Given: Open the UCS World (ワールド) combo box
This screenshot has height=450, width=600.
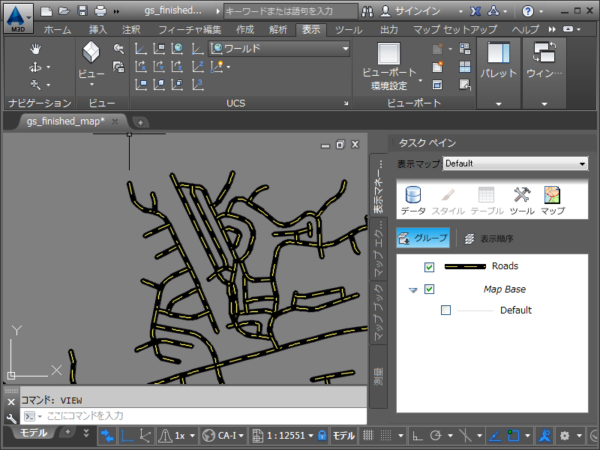Looking at the screenshot, I should pyautogui.click(x=280, y=49).
